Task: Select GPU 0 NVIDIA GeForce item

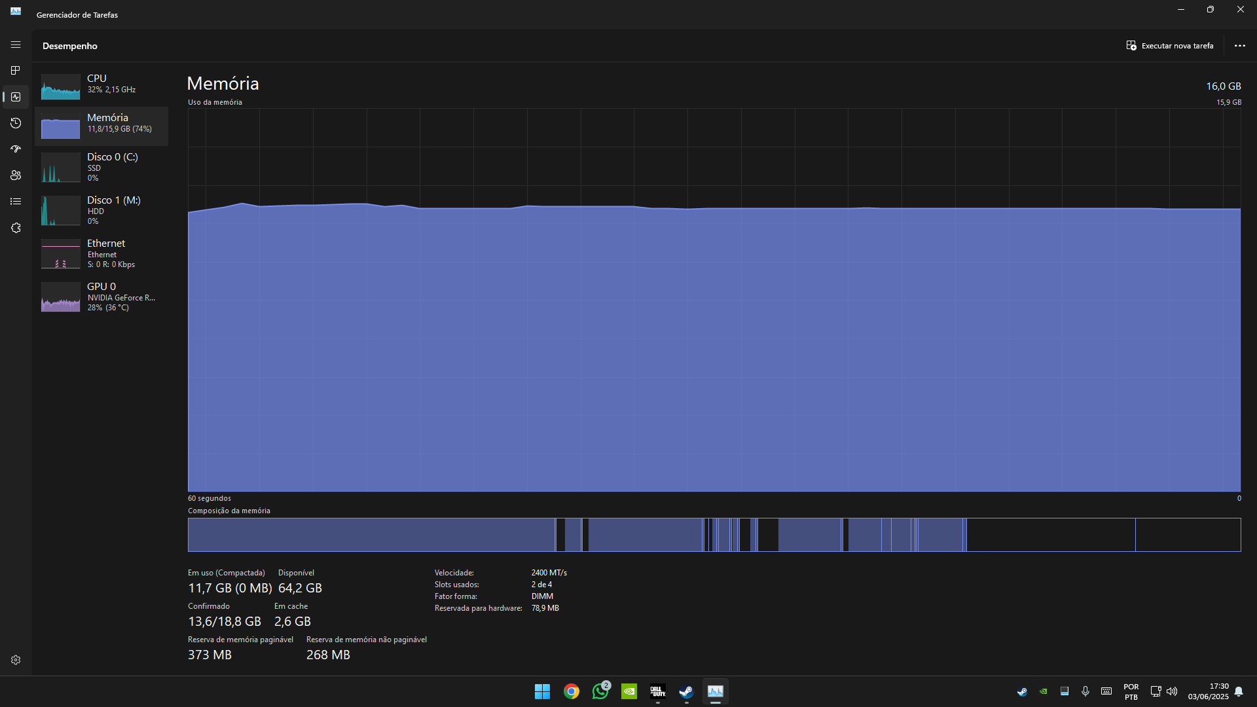Action: 101,297
